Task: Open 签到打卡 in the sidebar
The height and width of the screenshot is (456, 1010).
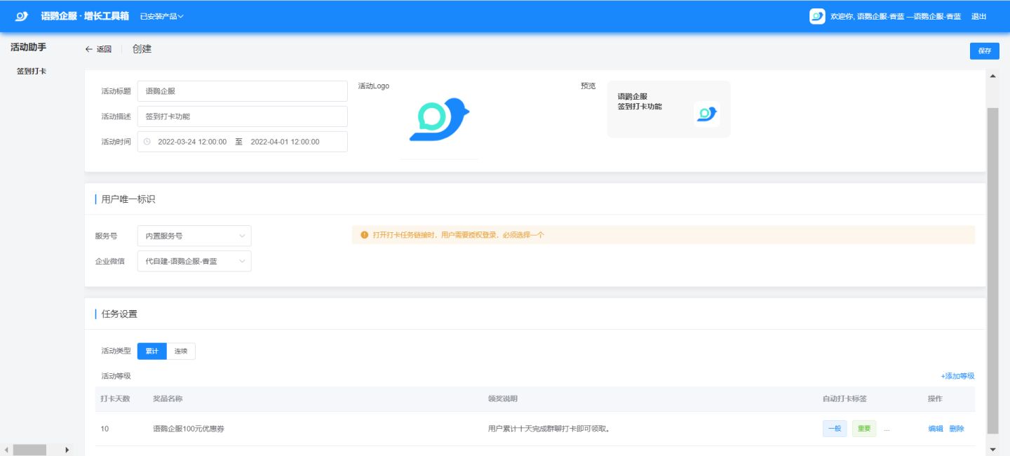Action: point(32,72)
